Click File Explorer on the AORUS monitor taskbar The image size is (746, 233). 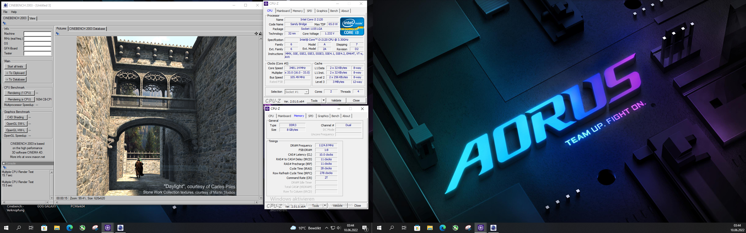tap(430, 228)
